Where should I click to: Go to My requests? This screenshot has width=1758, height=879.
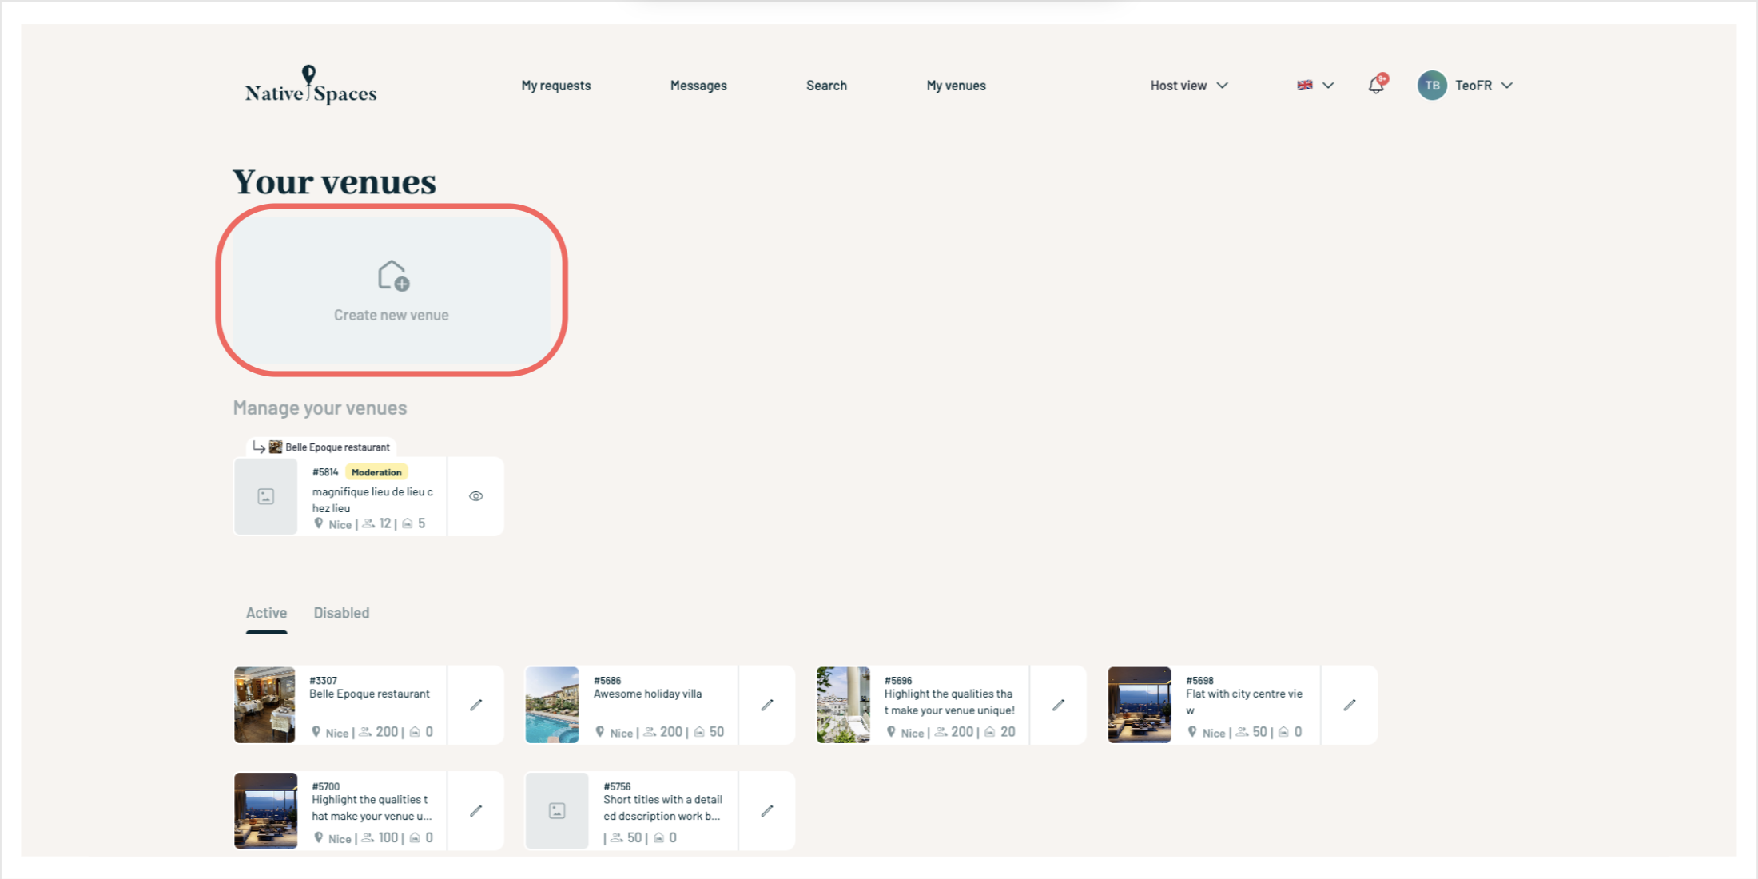click(555, 86)
